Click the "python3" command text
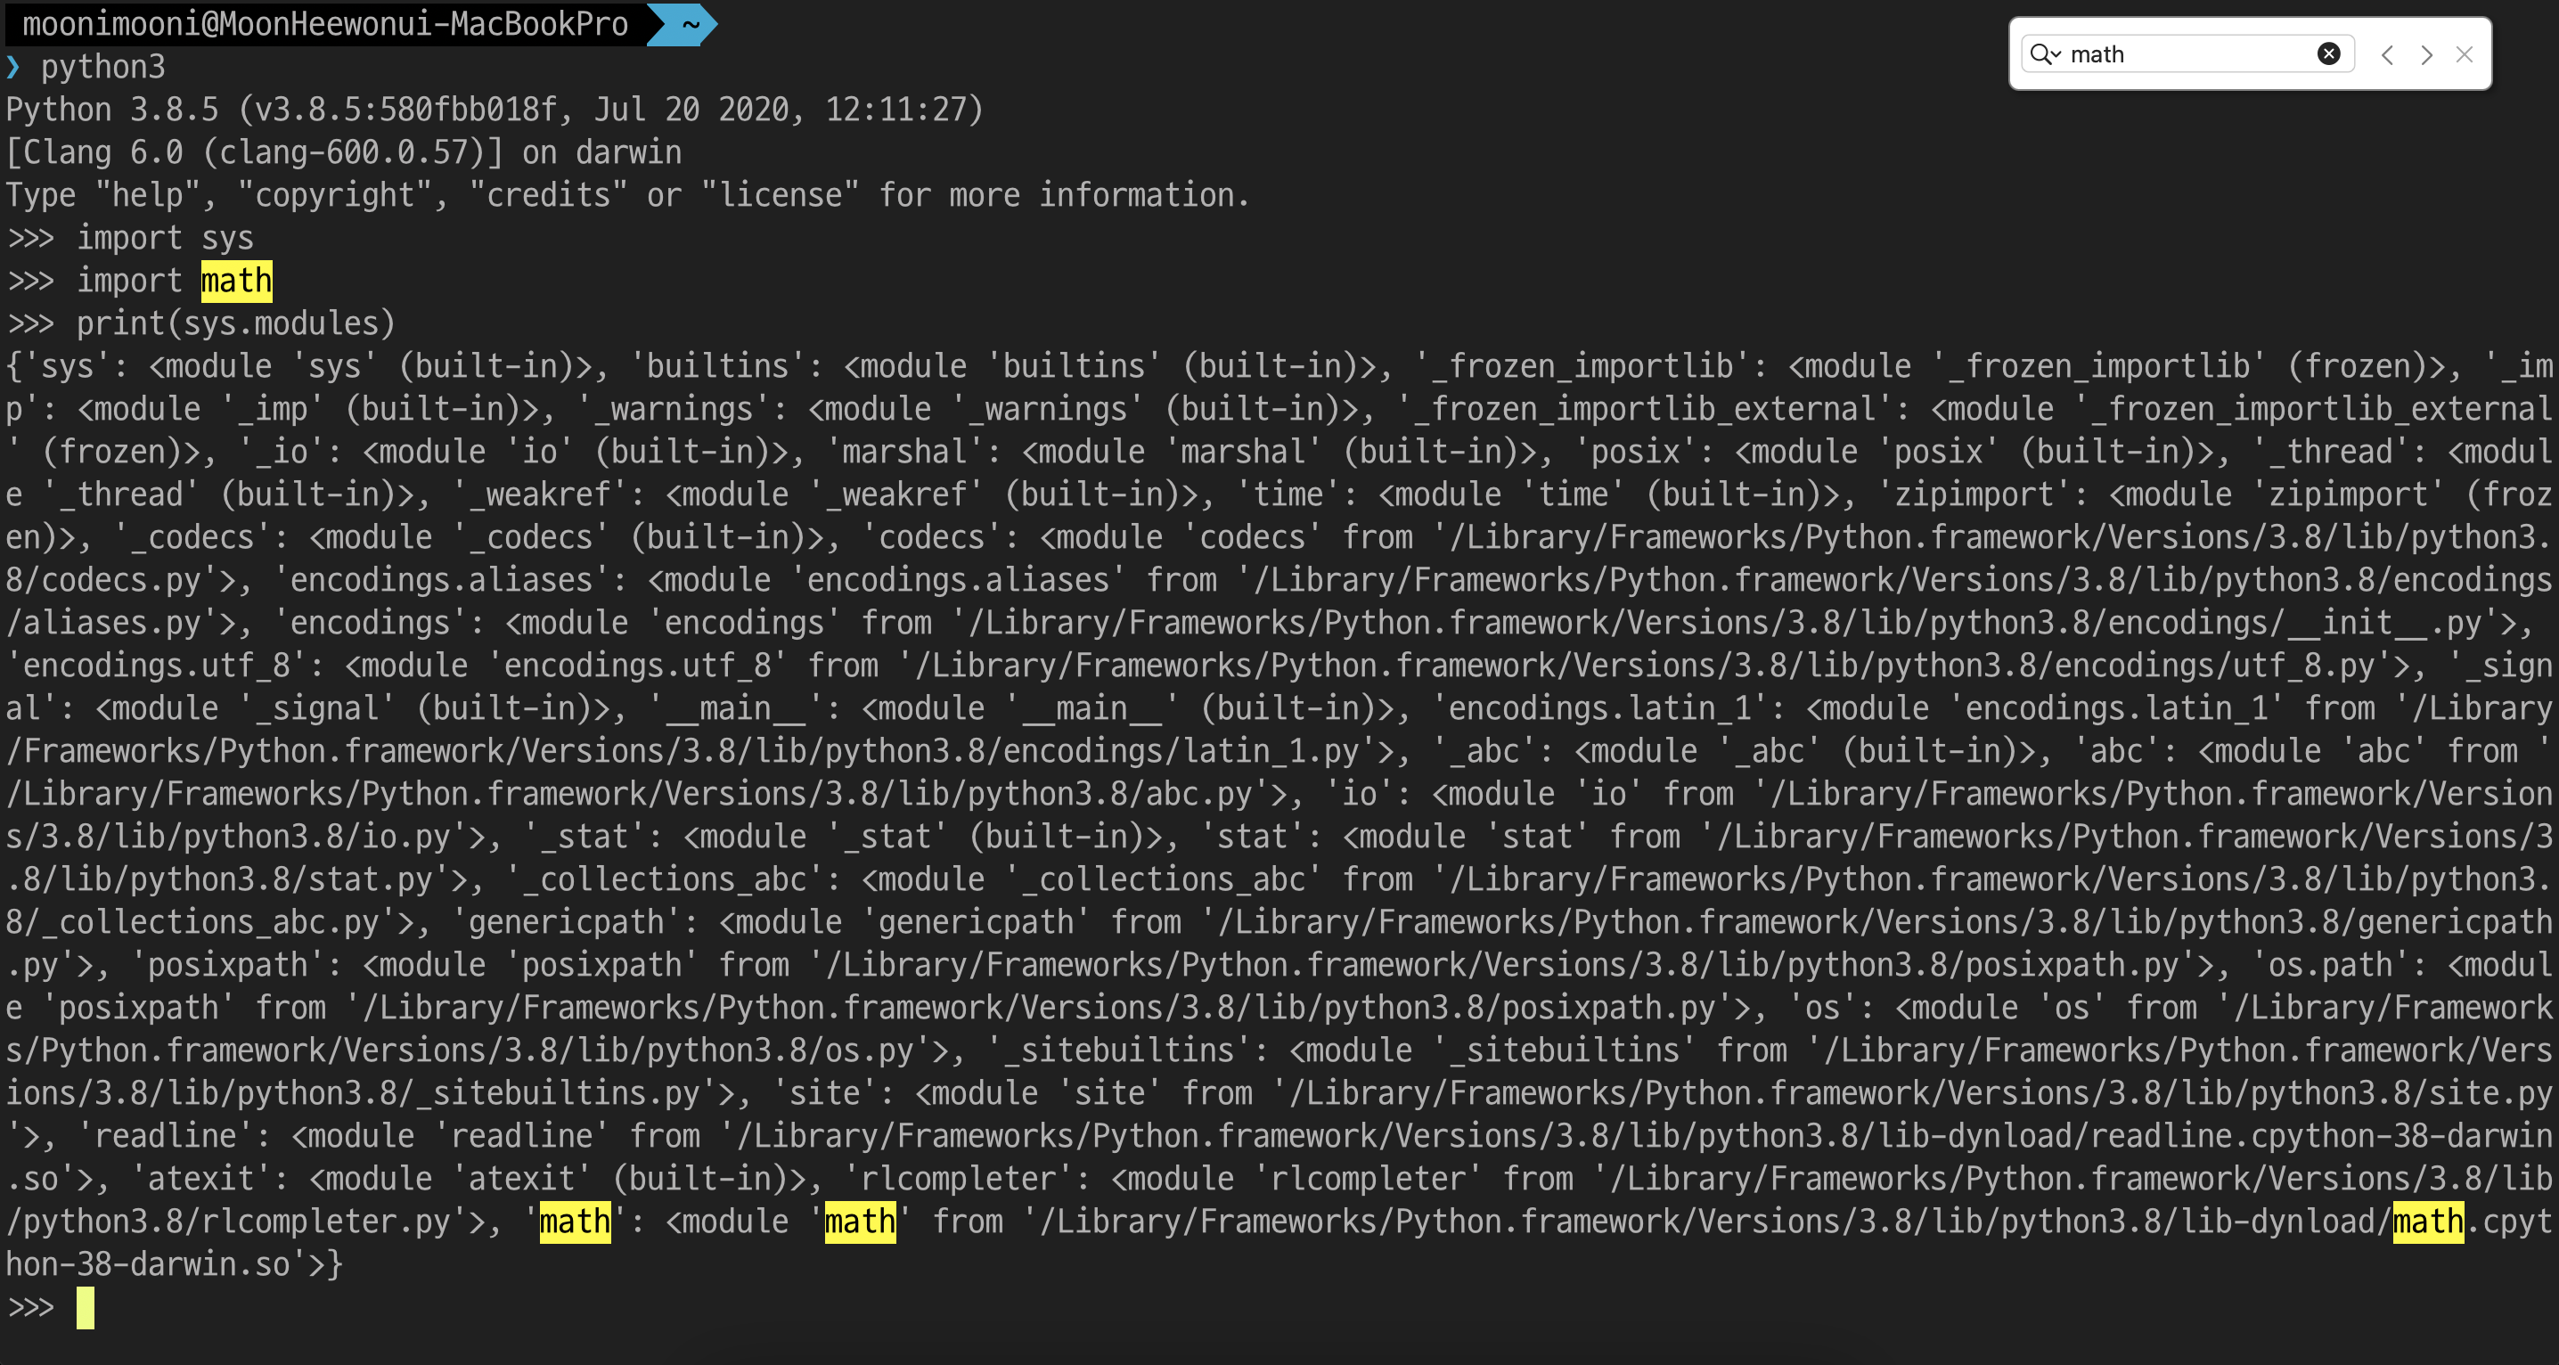The height and width of the screenshot is (1365, 2559). 103,68
